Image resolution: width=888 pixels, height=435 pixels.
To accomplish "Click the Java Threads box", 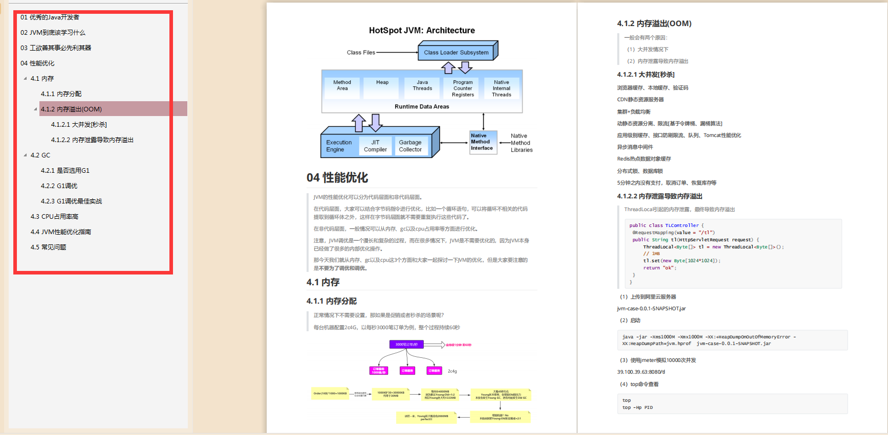I will coord(422,87).
